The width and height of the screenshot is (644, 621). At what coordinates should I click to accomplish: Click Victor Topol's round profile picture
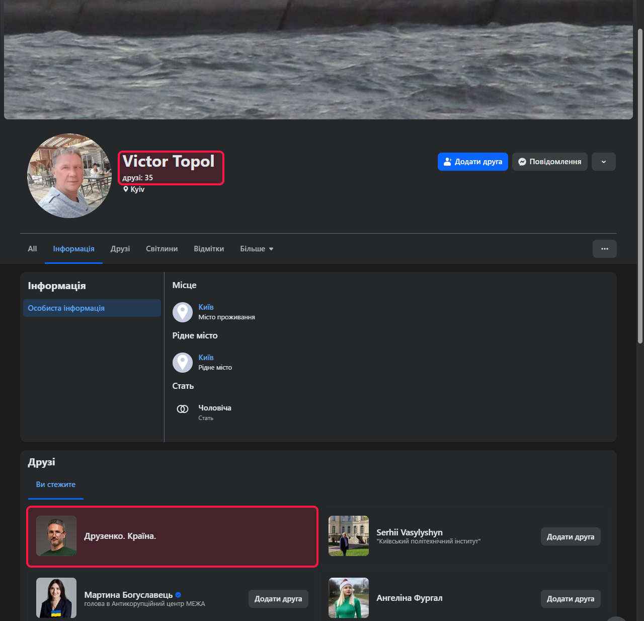tap(69, 176)
